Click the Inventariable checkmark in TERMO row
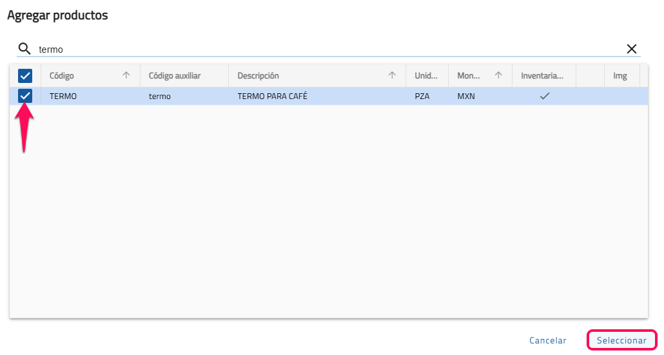The height and width of the screenshot is (355, 664). (544, 96)
